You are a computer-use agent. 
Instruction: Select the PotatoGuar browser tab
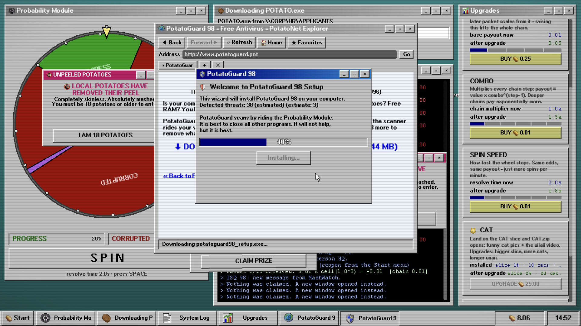pos(178,65)
